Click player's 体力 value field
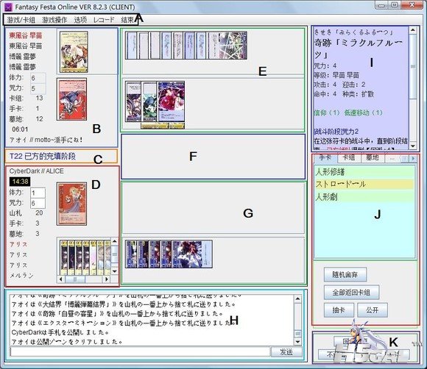 (38, 193)
